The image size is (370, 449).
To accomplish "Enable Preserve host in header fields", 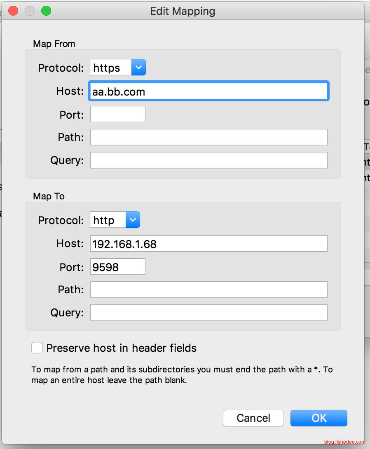I will click(x=37, y=348).
